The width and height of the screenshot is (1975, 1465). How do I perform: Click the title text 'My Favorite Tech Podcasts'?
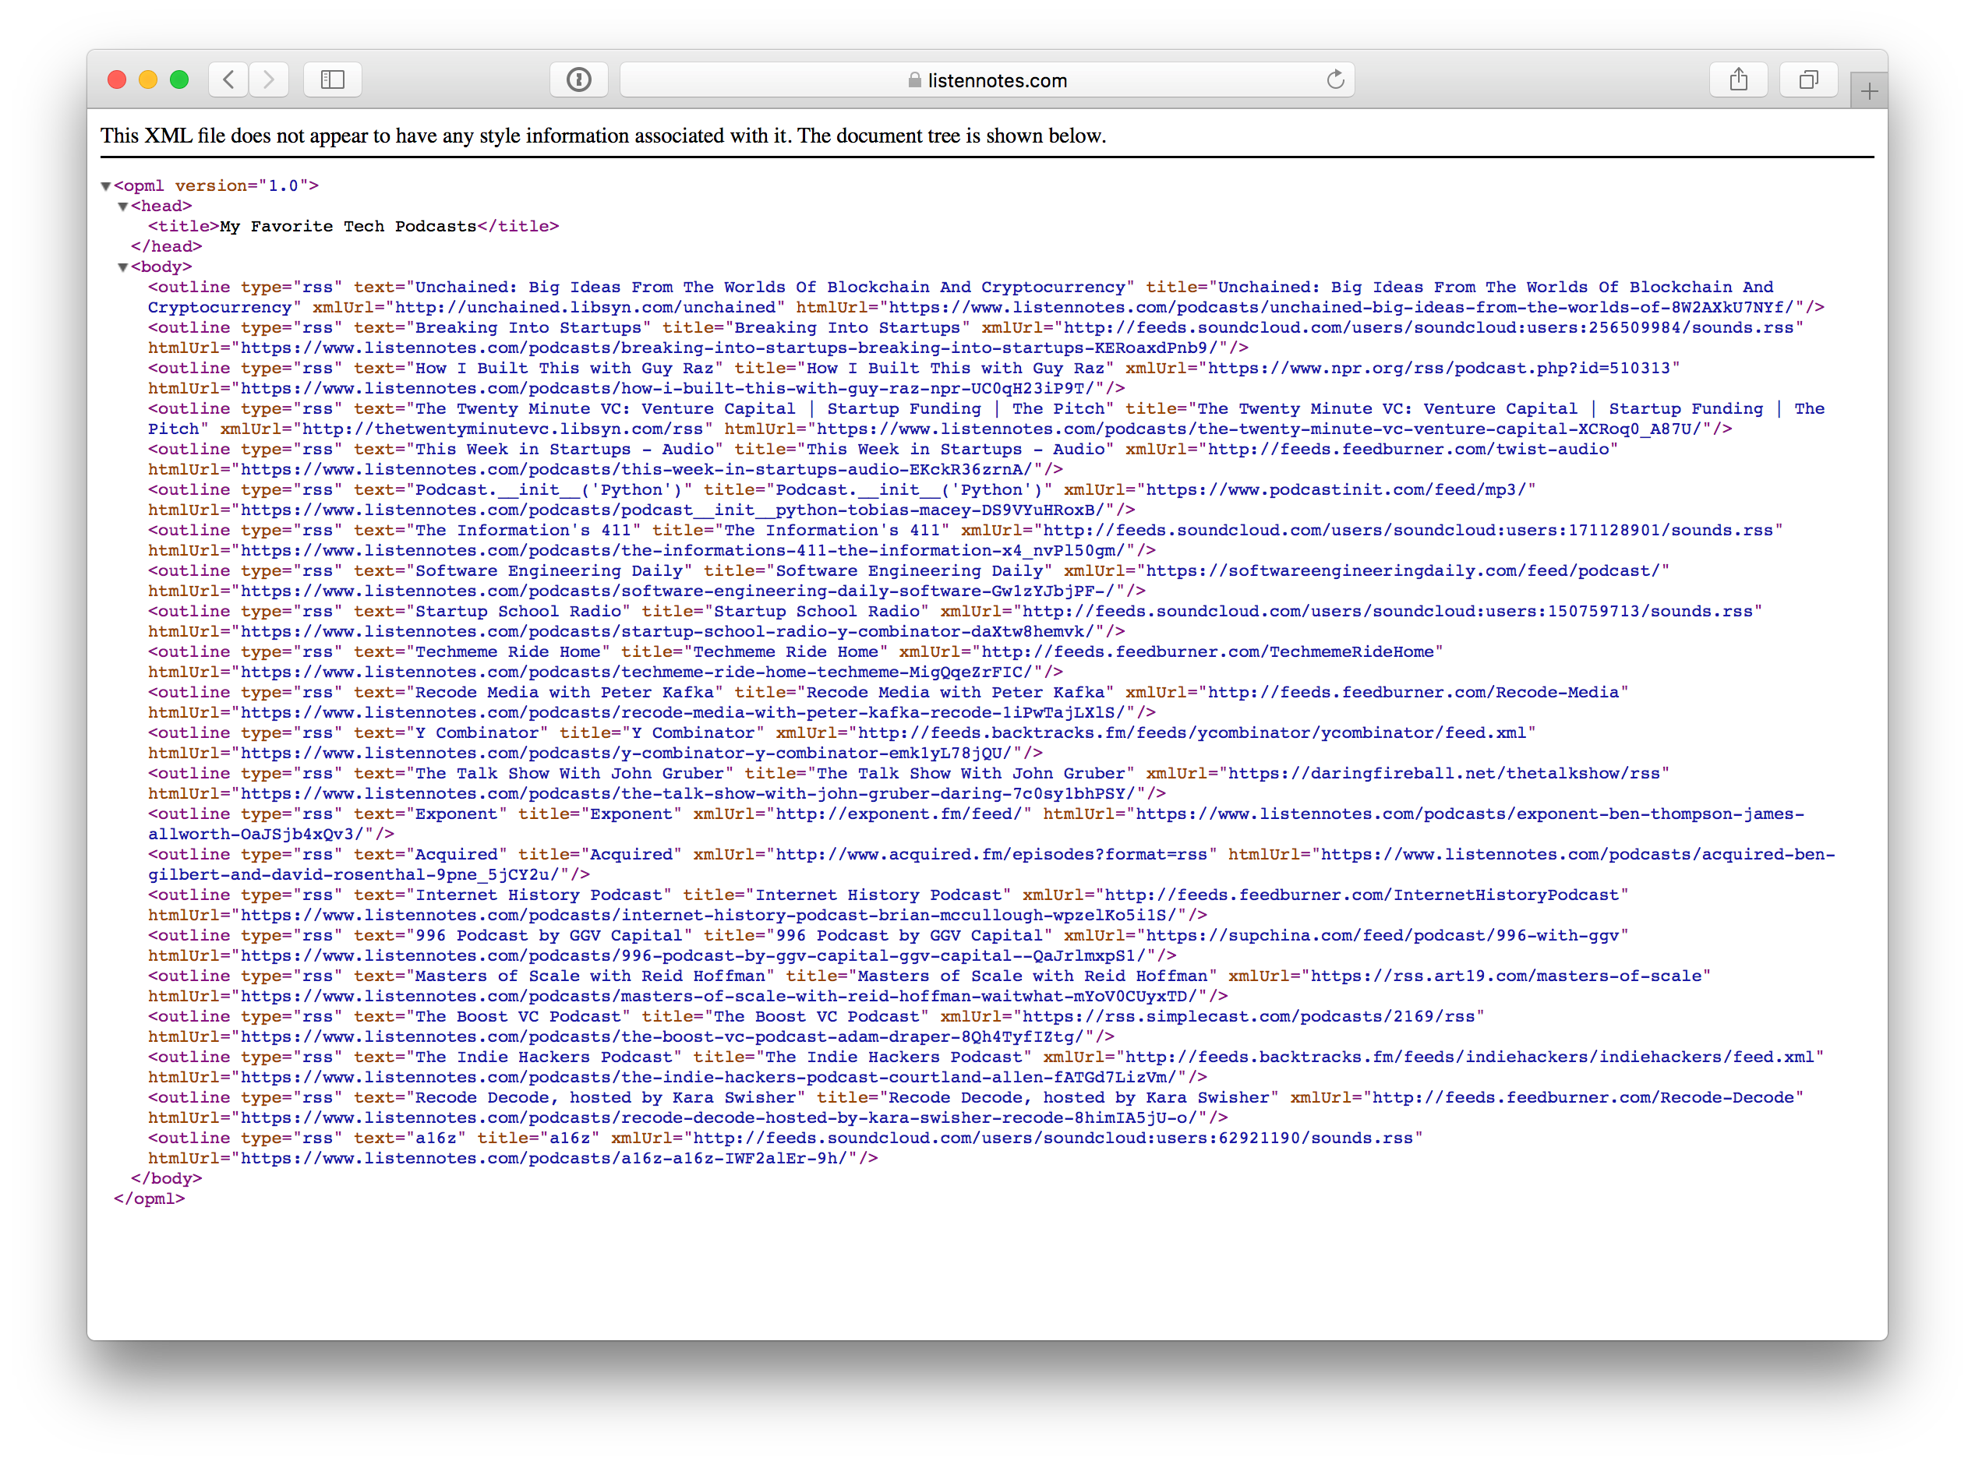(348, 226)
